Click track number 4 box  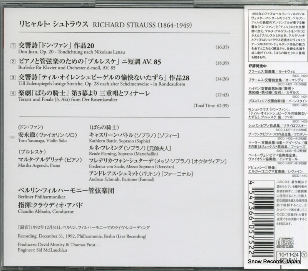click(x=13, y=94)
